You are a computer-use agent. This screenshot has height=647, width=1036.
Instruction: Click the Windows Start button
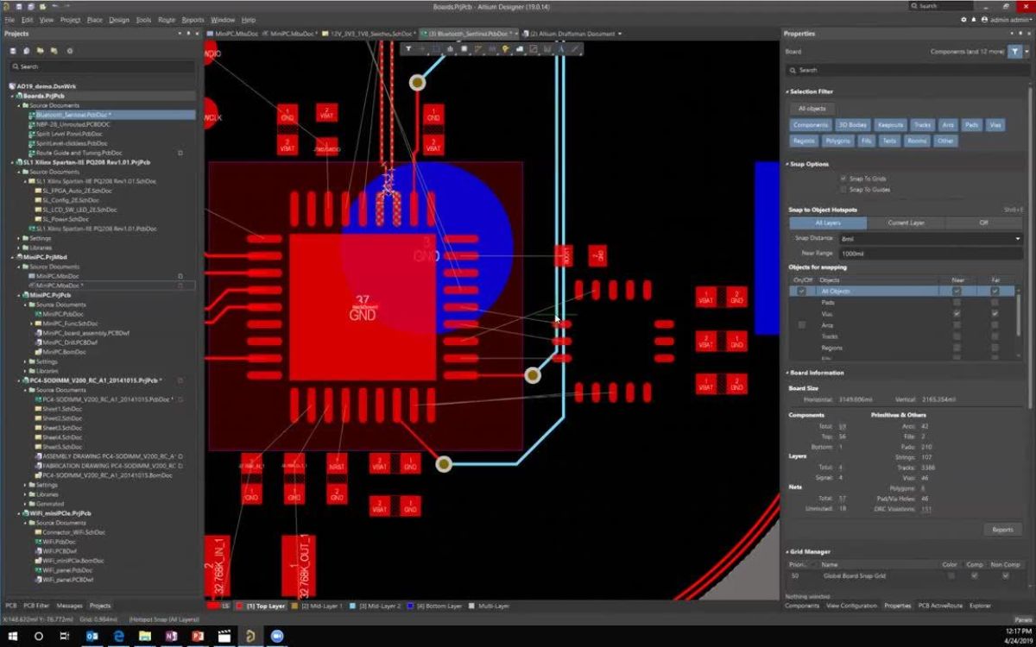[12, 638]
